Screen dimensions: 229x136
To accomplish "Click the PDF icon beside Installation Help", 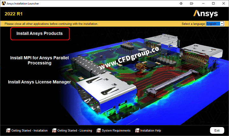I will (137, 131).
